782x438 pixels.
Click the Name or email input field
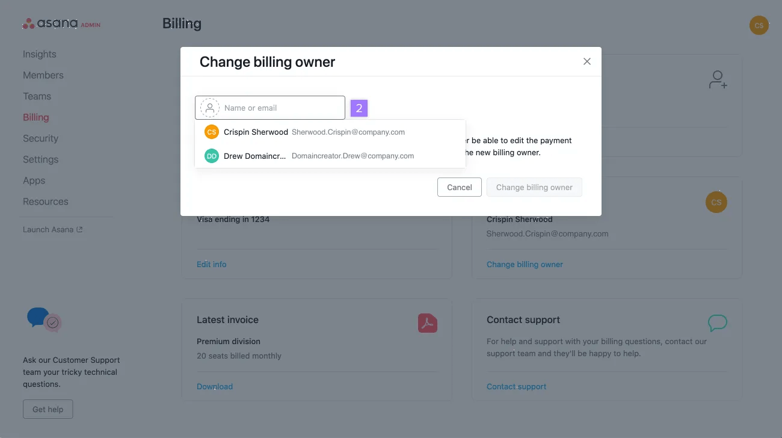(x=280, y=108)
